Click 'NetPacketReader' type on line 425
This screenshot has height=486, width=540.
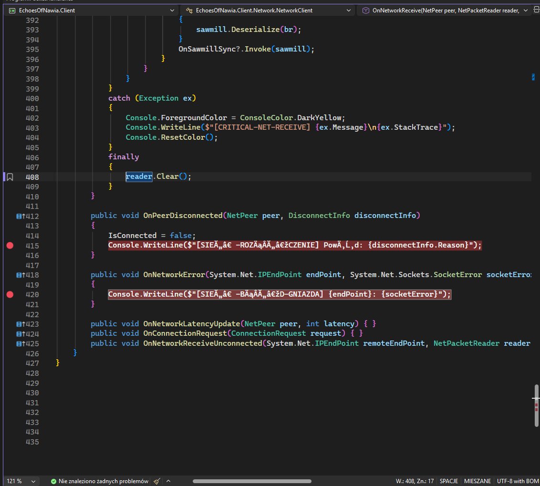coord(467,343)
